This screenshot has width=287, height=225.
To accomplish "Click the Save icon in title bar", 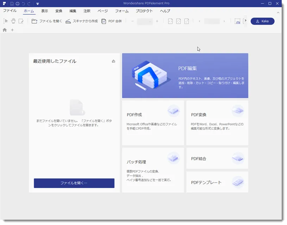I will pos(12,4).
